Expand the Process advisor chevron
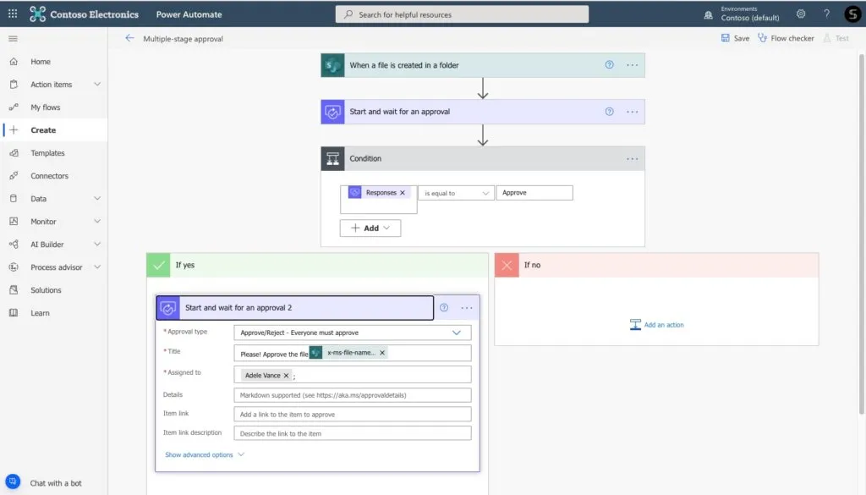Image resolution: width=866 pixels, height=495 pixels. (x=97, y=267)
